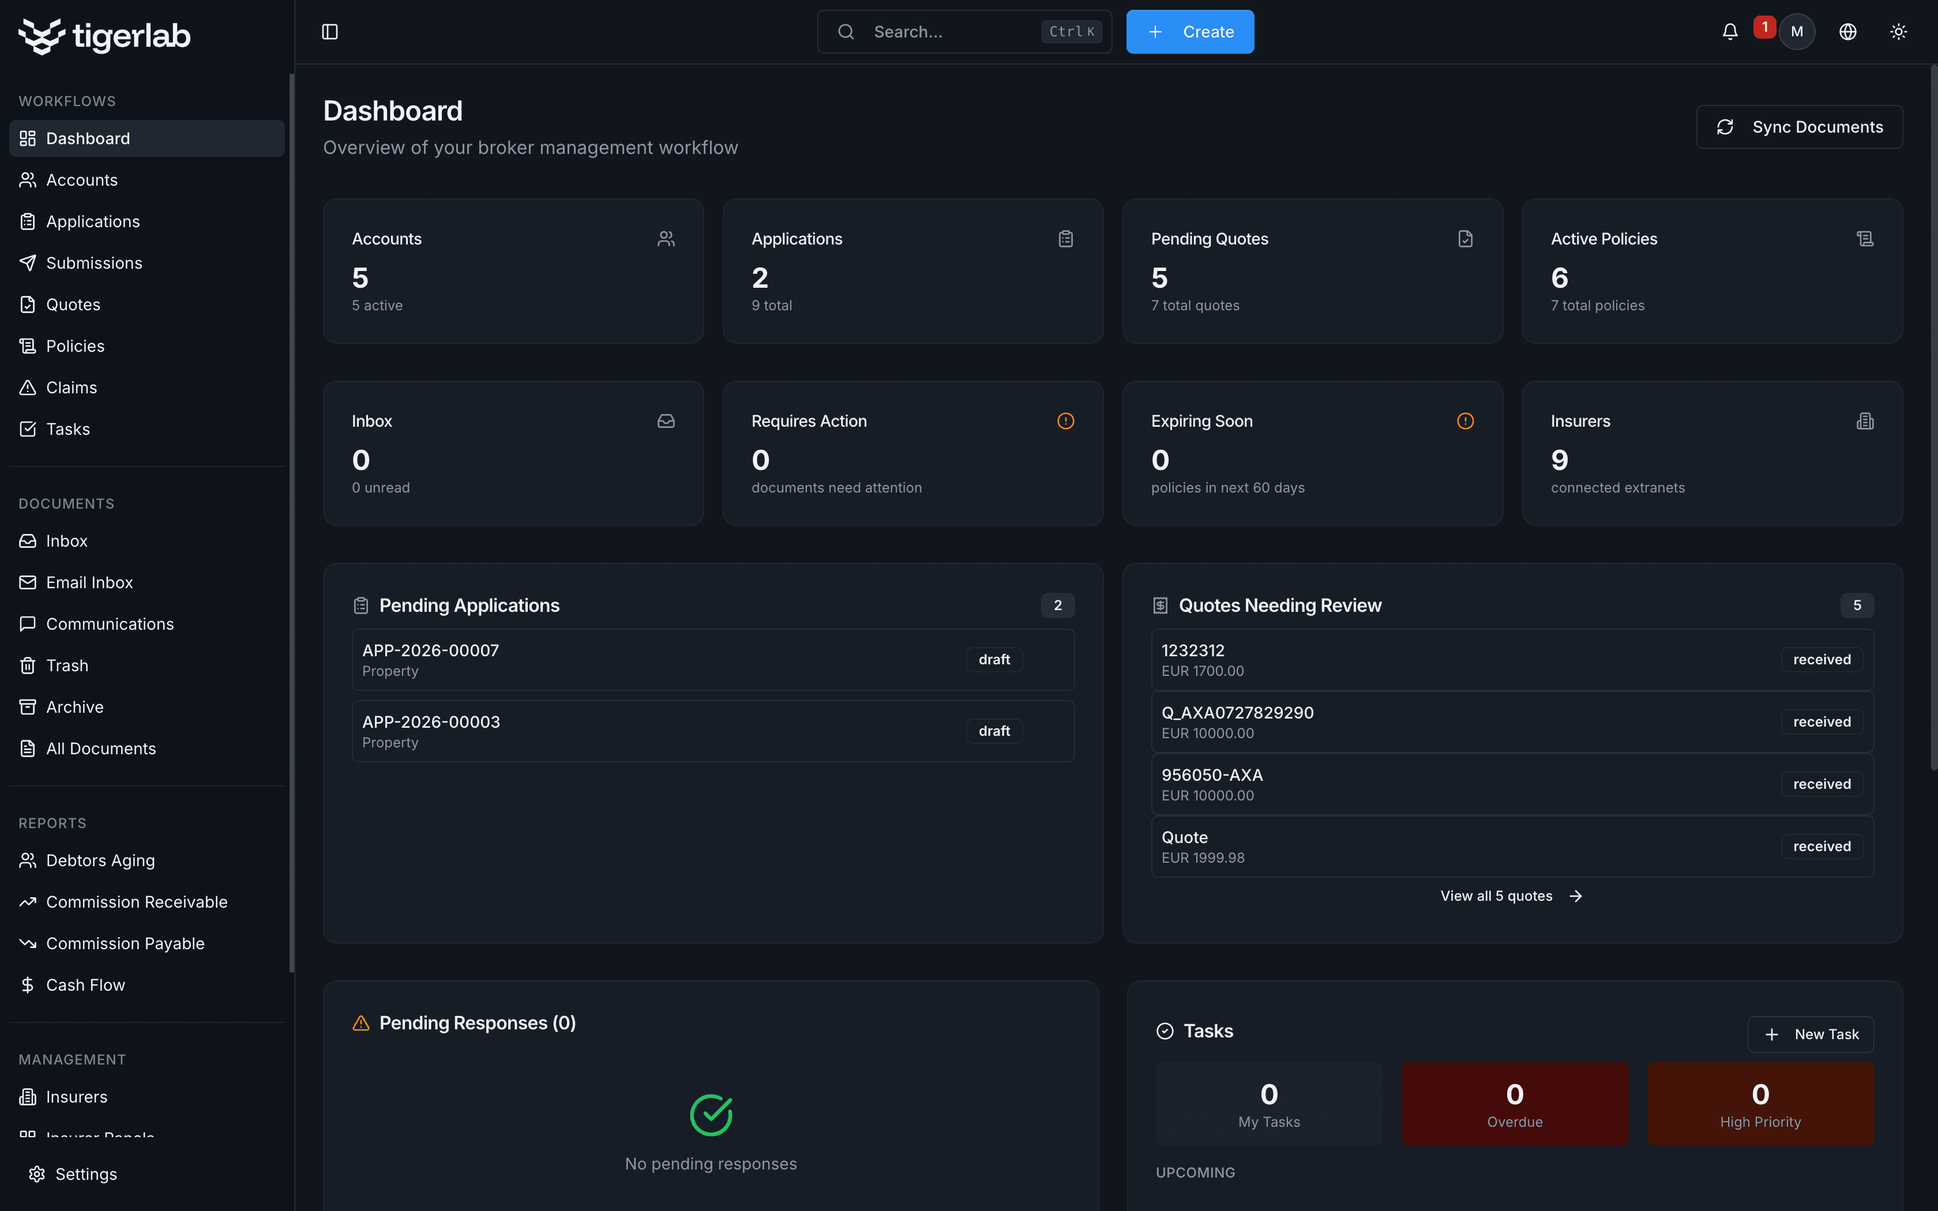Open the user avatar M menu
Screen dimensions: 1938x1211
point(1796,32)
